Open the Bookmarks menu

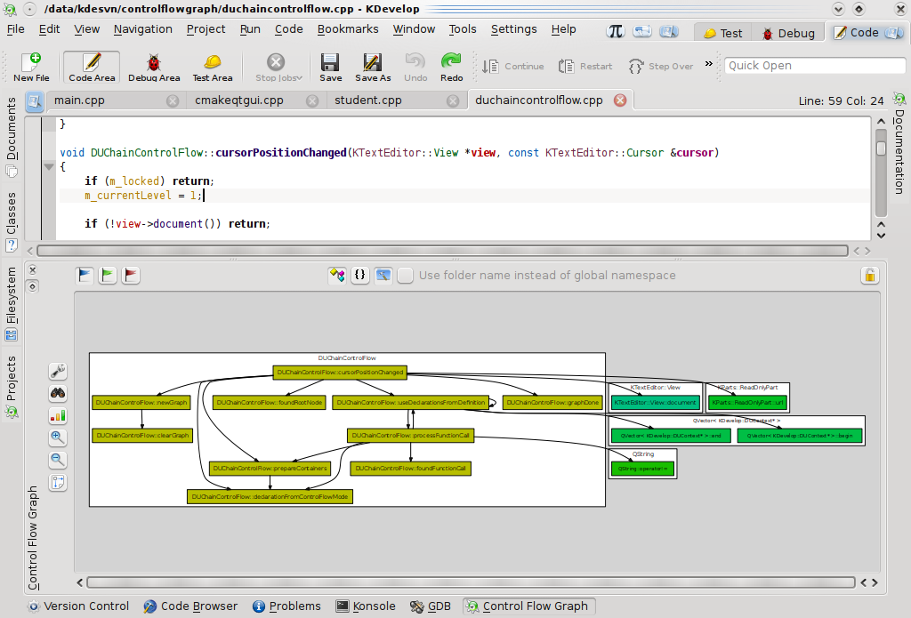(x=348, y=28)
